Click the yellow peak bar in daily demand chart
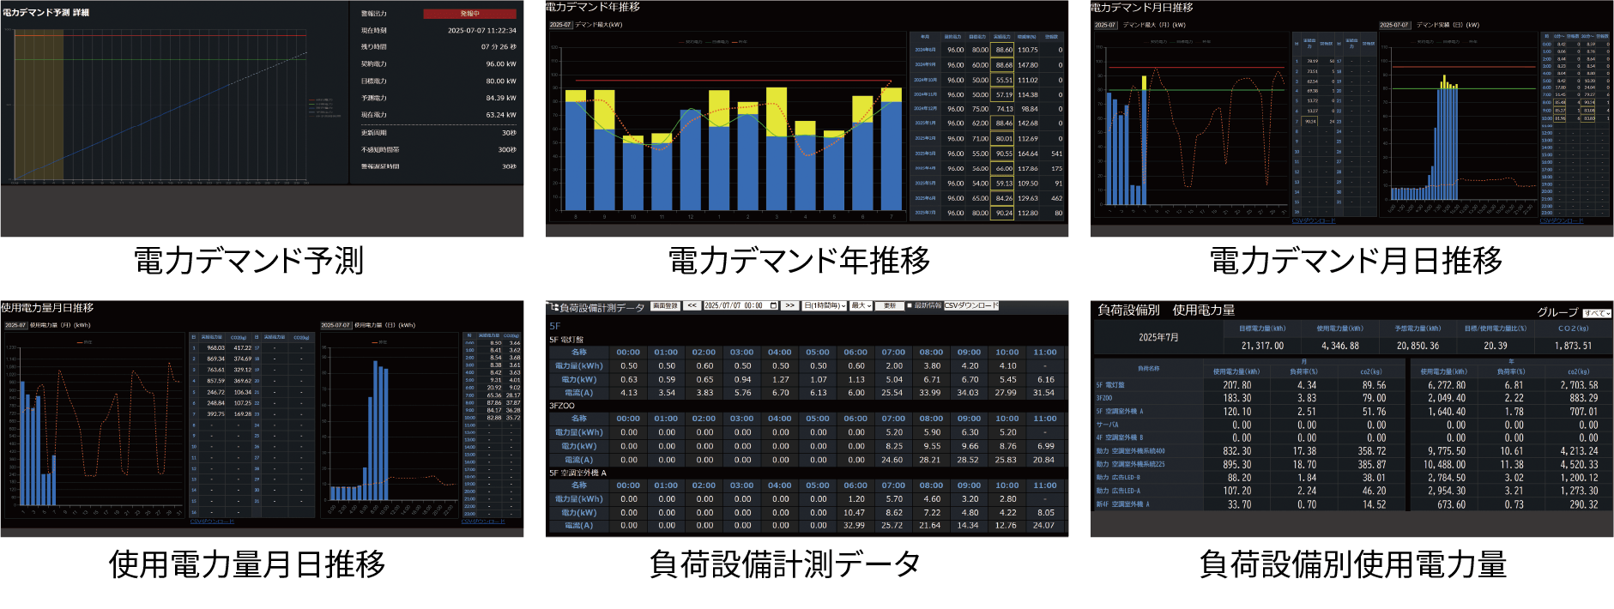1614x609 pixels. (1444, 80)
